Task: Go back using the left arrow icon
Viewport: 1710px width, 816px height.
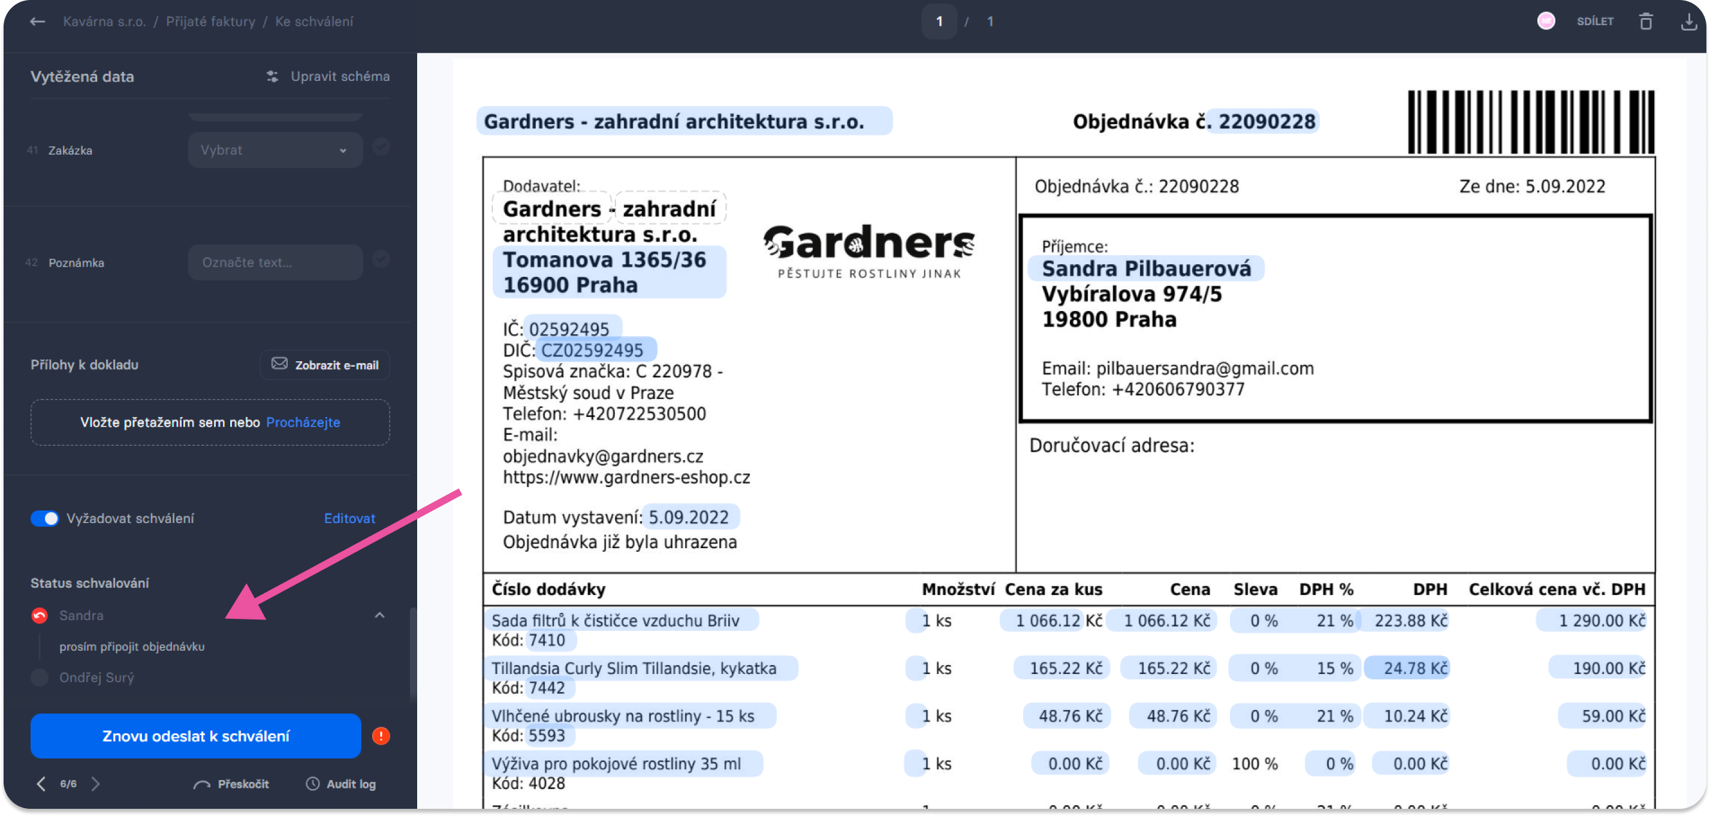Action: pos(38,21)
